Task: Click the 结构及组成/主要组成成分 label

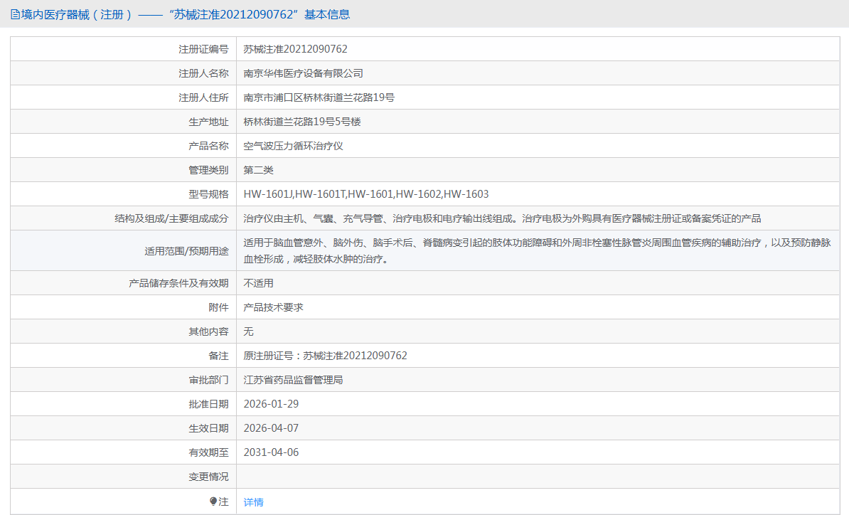Action: [171, 218]
